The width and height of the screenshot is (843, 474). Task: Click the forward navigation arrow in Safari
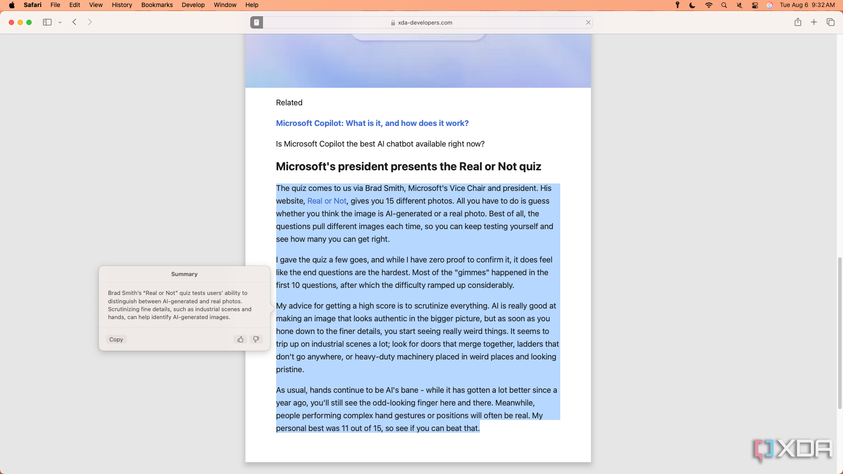click(90, 22)
